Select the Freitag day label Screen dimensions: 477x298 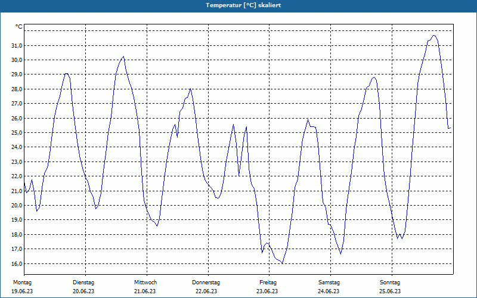[x=268, y=283]
